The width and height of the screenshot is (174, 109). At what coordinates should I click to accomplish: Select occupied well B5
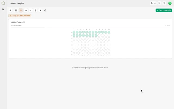tap(87, 35)
